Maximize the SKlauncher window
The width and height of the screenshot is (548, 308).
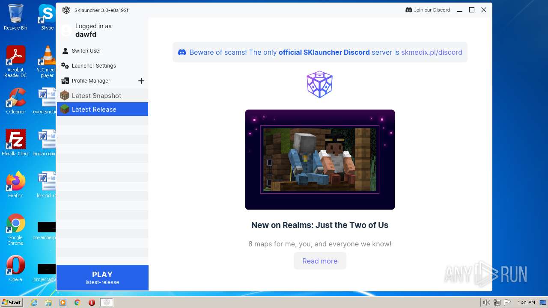pyautogui.click(x=472, y=10)
